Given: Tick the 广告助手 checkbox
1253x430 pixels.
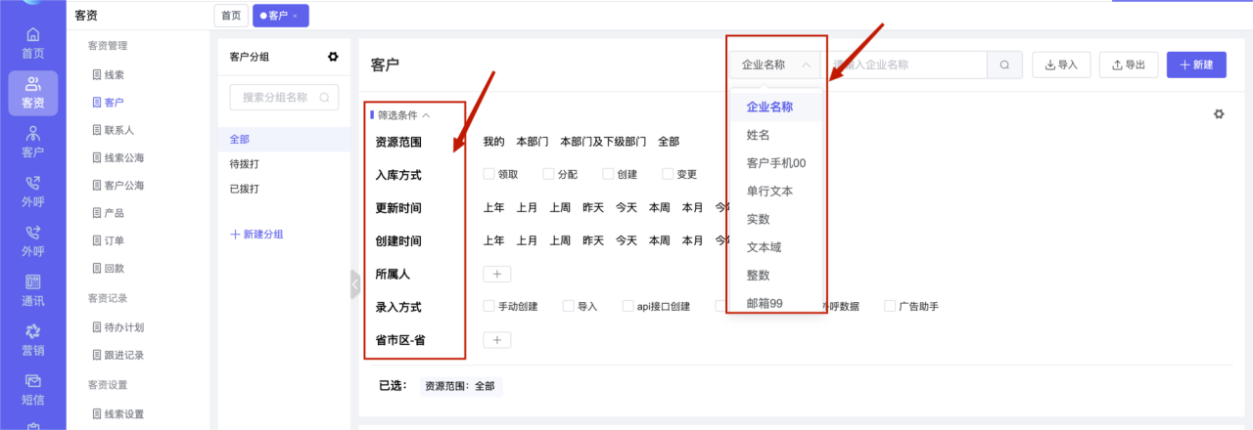Looking at the screenshot, I should click(x=890, y=306).
